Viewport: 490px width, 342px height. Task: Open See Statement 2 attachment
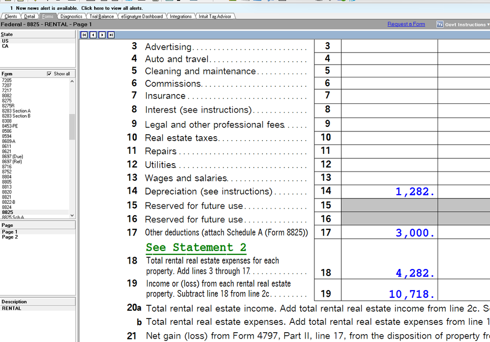196,247
